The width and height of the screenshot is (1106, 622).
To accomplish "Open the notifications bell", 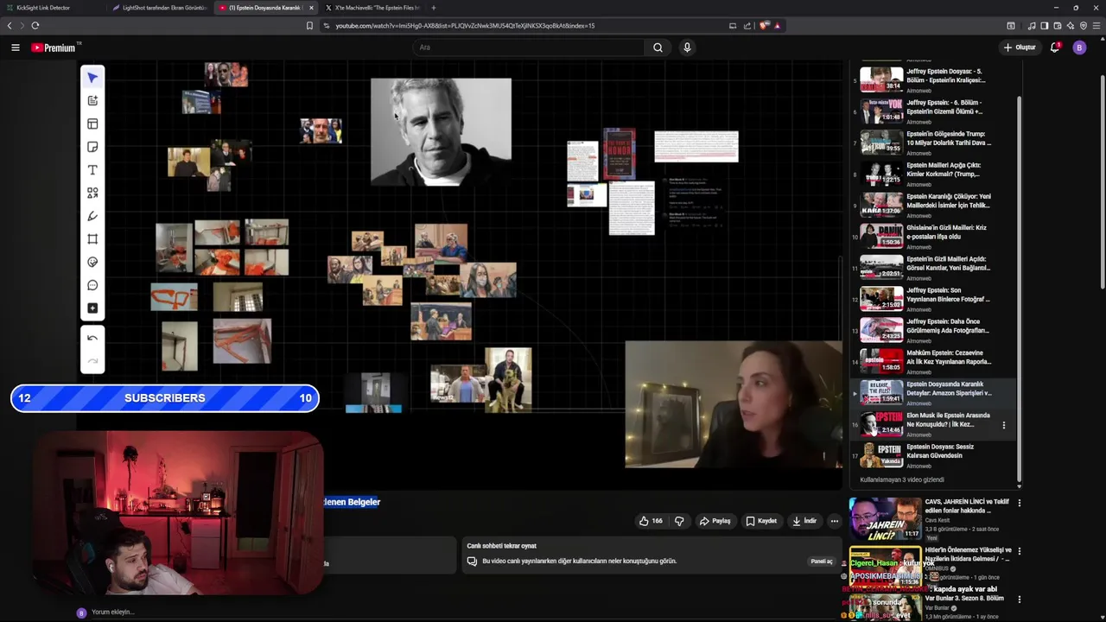I will pos(1055,48).
